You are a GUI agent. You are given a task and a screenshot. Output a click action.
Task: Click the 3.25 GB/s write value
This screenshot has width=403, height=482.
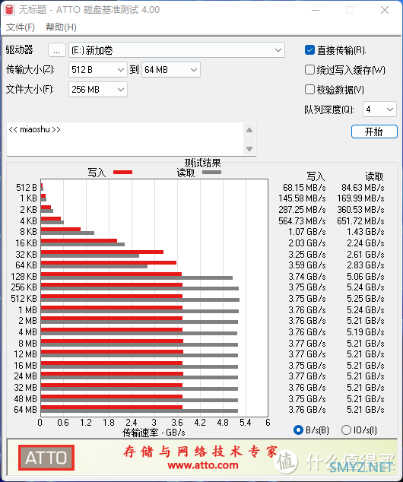[x=306, y=255]
